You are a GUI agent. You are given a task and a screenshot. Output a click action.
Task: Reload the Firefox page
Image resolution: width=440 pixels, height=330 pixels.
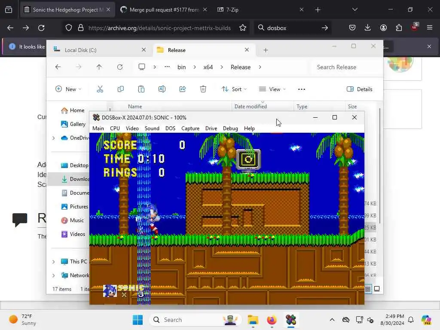(41, 28)
